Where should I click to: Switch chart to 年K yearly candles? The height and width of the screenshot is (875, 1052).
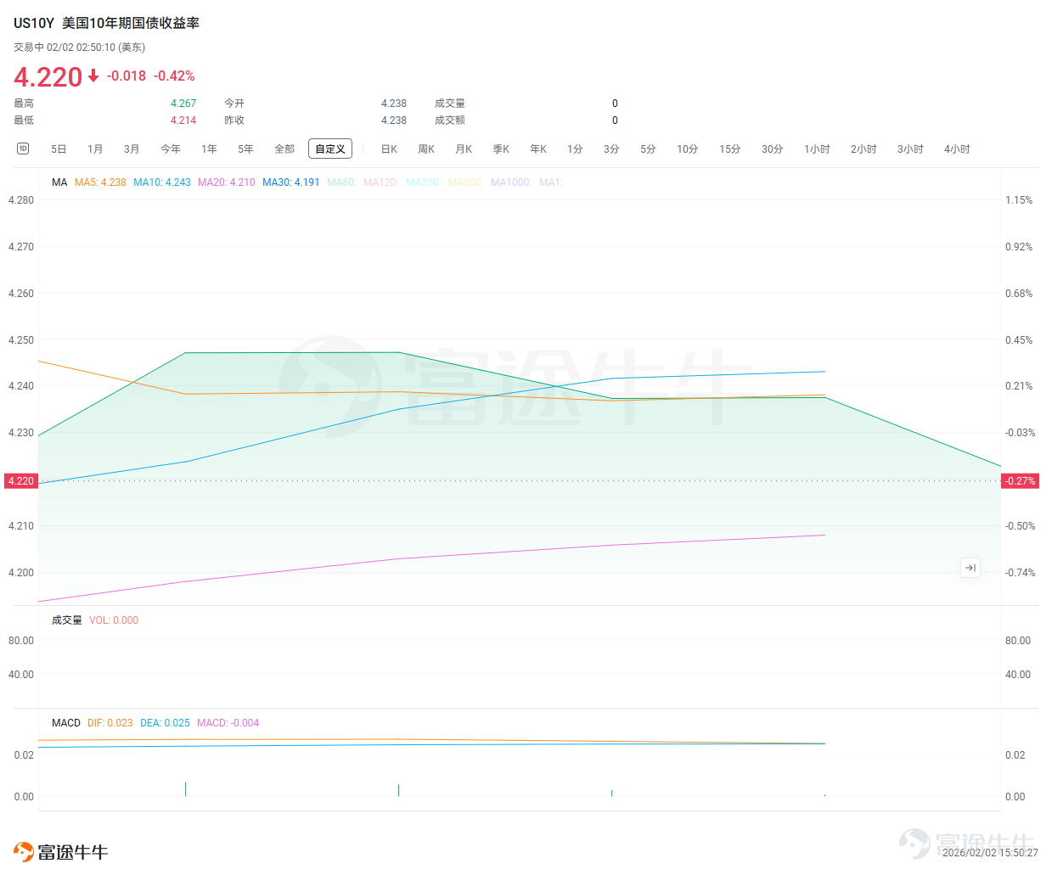coord(538,149)
